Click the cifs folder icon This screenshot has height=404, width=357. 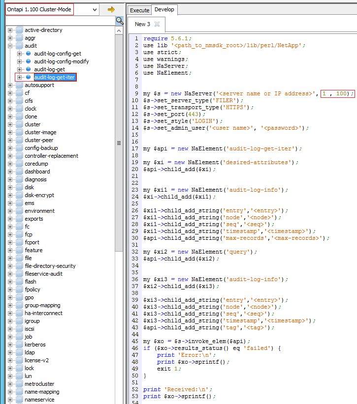[19, 101]
